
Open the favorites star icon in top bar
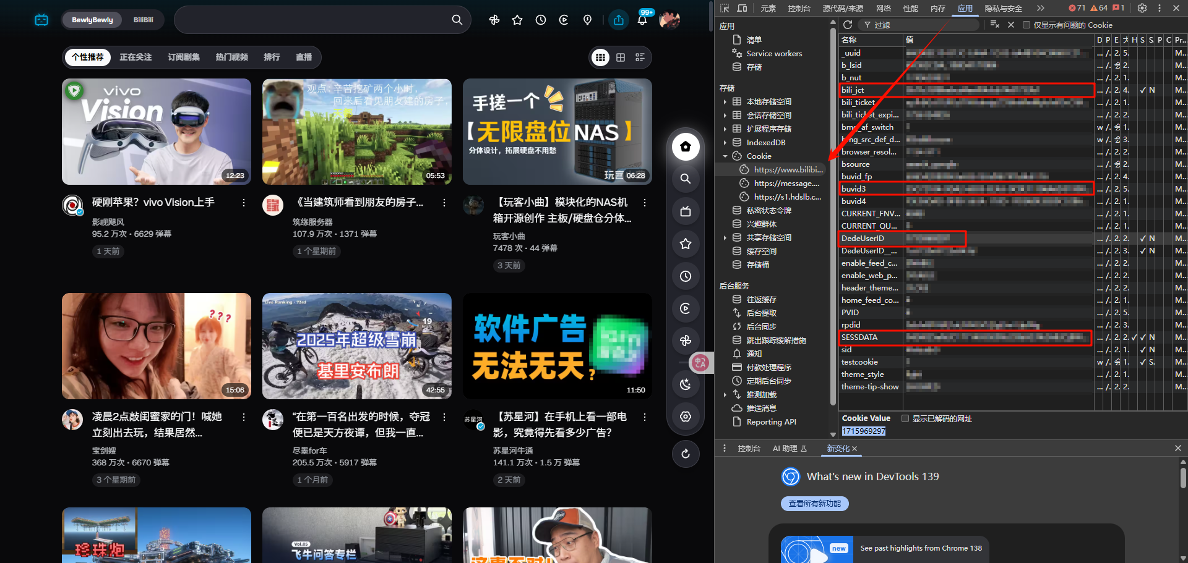pyautogui.click(x=517, y=20)
